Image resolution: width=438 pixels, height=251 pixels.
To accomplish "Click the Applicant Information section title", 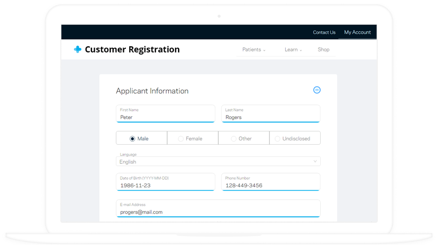I will [x=152, y=91].
